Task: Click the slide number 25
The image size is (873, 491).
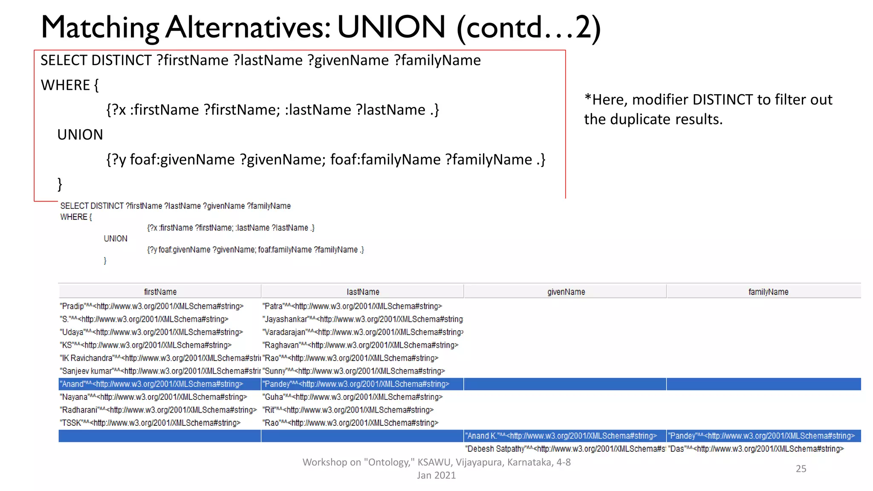Action: click(801, 469)
